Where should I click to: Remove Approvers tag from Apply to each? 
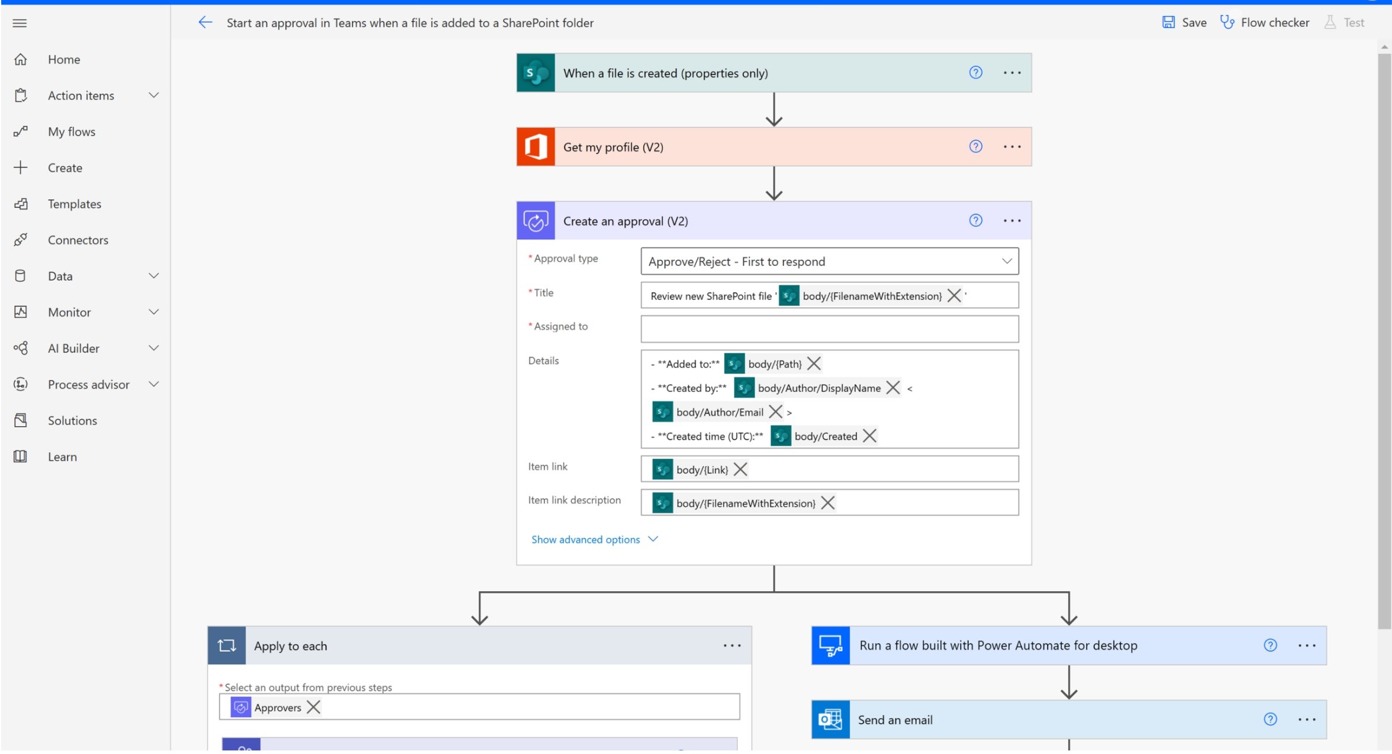tap(315, 708)
